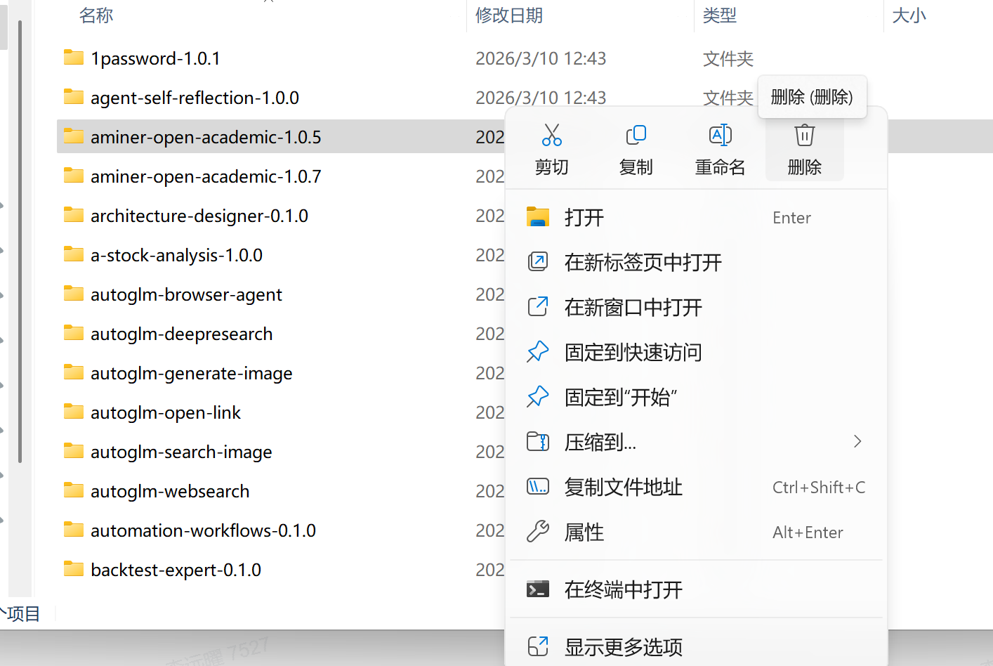Click 文件夹 type cell of 1password-1.0.1
The height and width of the screenshot is (666, 993).
pos(728,58)
